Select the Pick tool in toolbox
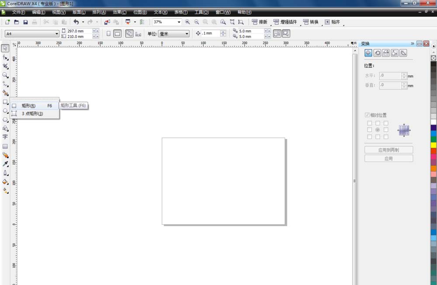437x285 pixels. pyautogui.click(x=5, y=48)
